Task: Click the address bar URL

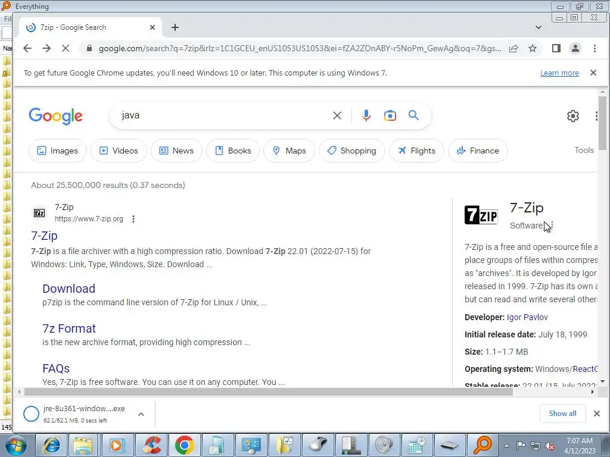Action: point(300,48)
